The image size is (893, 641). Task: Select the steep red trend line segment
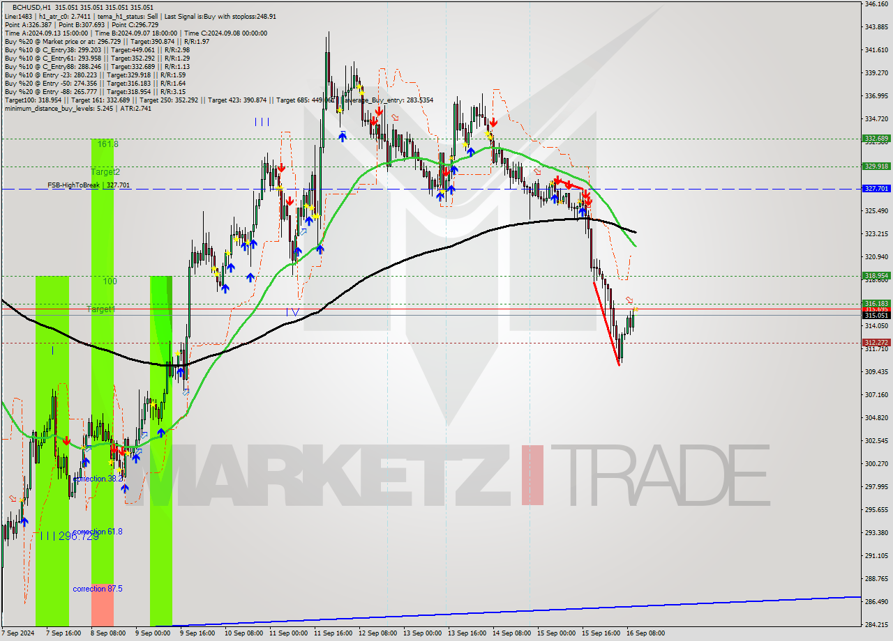click(606, 323)
